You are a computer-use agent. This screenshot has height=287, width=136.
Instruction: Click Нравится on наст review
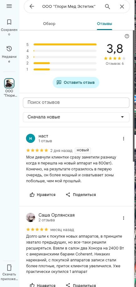click(x=43, y=194)
